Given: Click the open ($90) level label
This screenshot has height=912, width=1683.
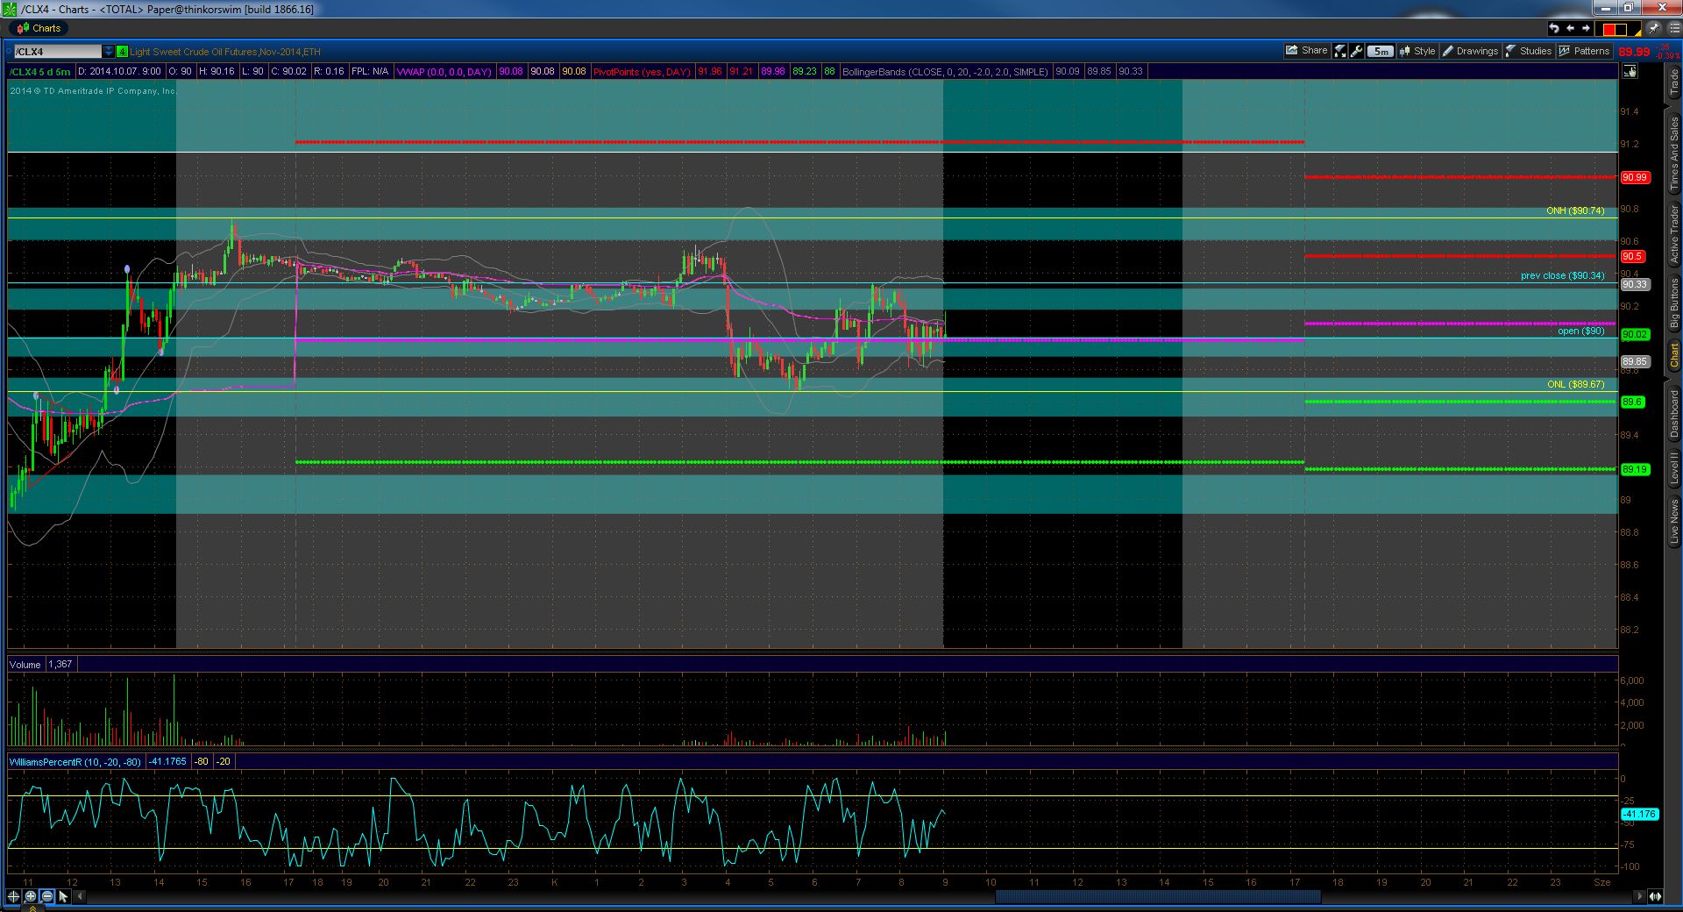Looking at the screenshot, I should pyautogui.click(x=1581, y=331).
